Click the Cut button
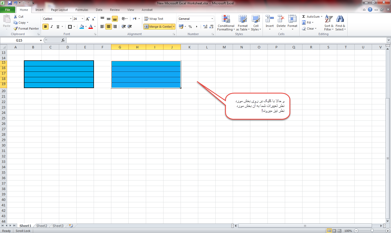The width and height of the screenshot is (391, 233). (x=18, y=17)
